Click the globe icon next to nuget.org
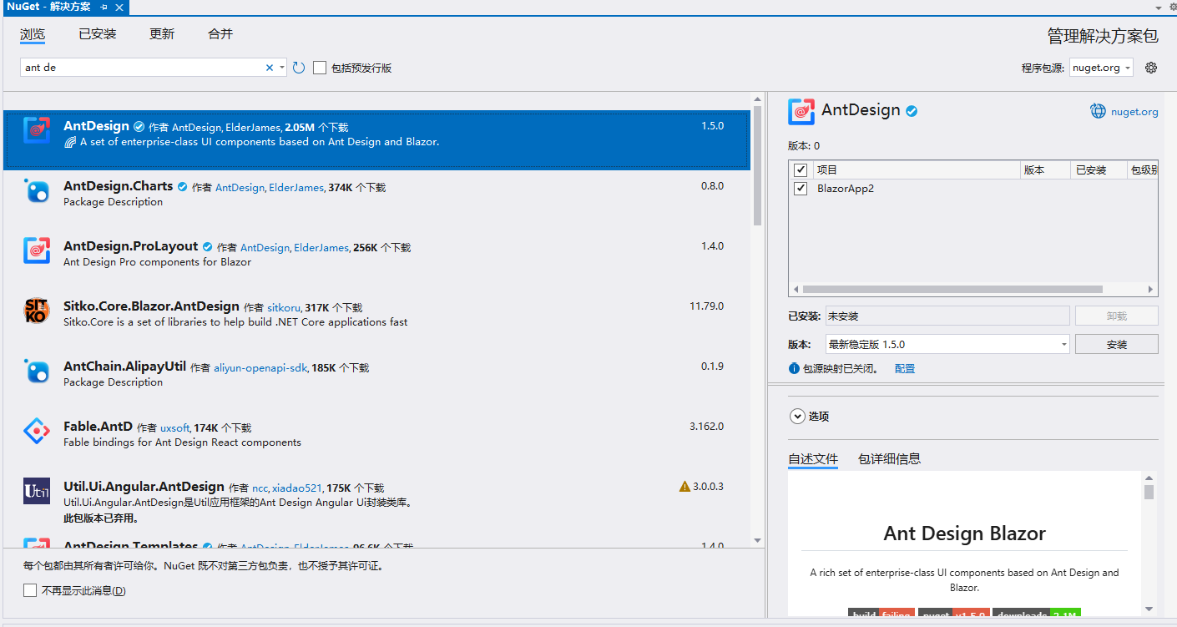Screen dimensions: 1177x627 pos(1099,111)
